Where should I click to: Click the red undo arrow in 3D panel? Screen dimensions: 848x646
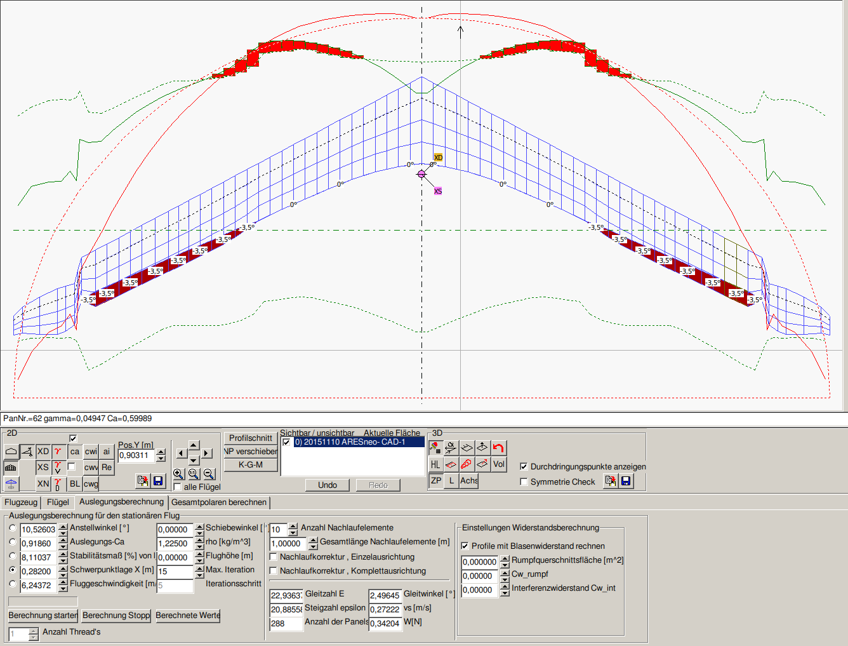pyautogui.click(x=498, y=448)
